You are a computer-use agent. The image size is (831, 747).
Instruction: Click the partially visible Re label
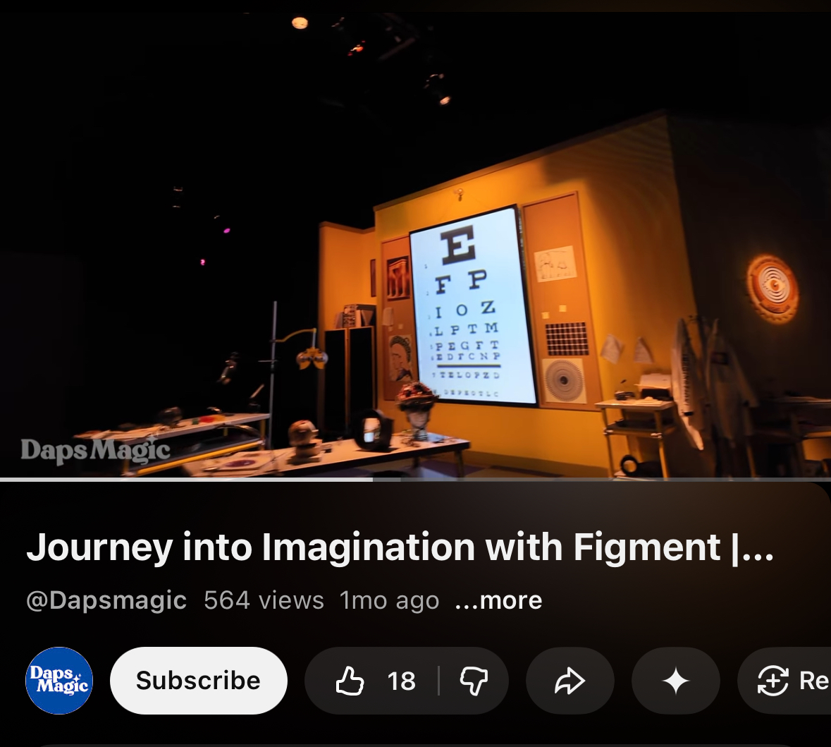[813, 681]
